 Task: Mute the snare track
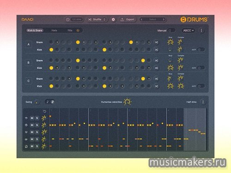tap(32, 139)
